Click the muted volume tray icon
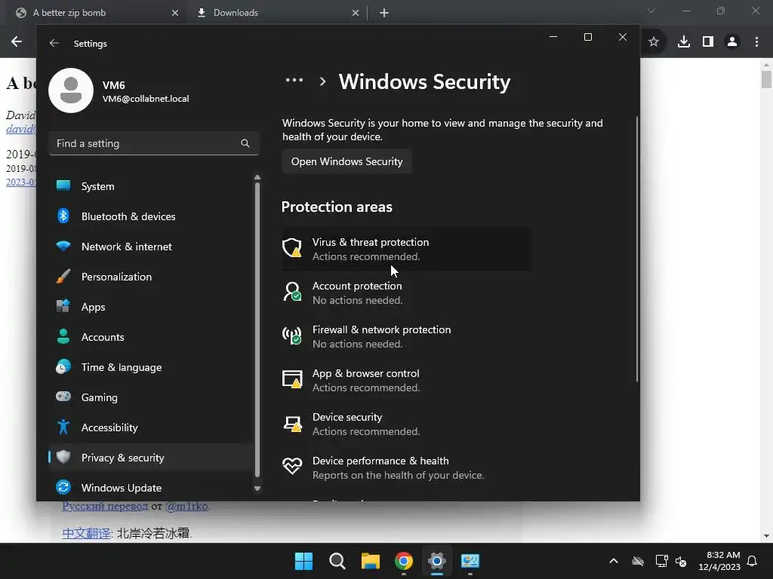773x579 pixels. pyautogui.click(x=681, y=561)
